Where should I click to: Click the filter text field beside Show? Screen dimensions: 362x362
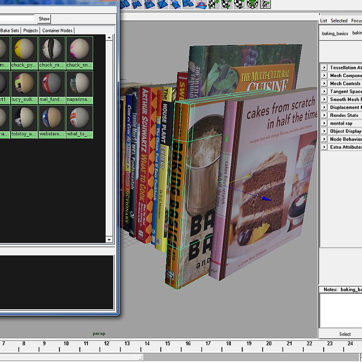tap(17, 18)
